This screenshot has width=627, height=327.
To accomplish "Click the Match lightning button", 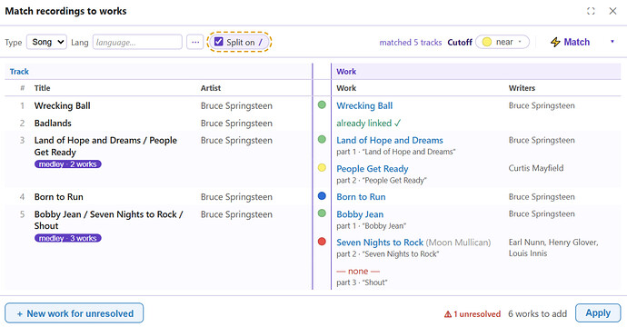I will [x=570, y=42].
